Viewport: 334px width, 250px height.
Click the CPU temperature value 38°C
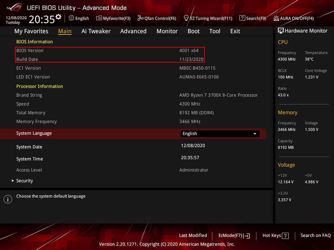click(x=309, y=59)
